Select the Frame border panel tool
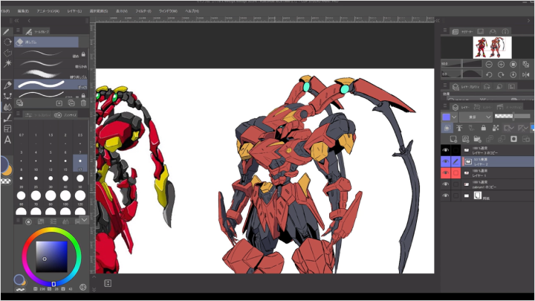This screenshot has width=535, height=301. click(x=7, y=129)
